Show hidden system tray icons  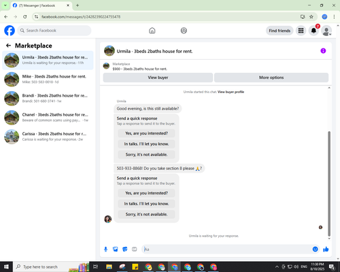point(277,267)
